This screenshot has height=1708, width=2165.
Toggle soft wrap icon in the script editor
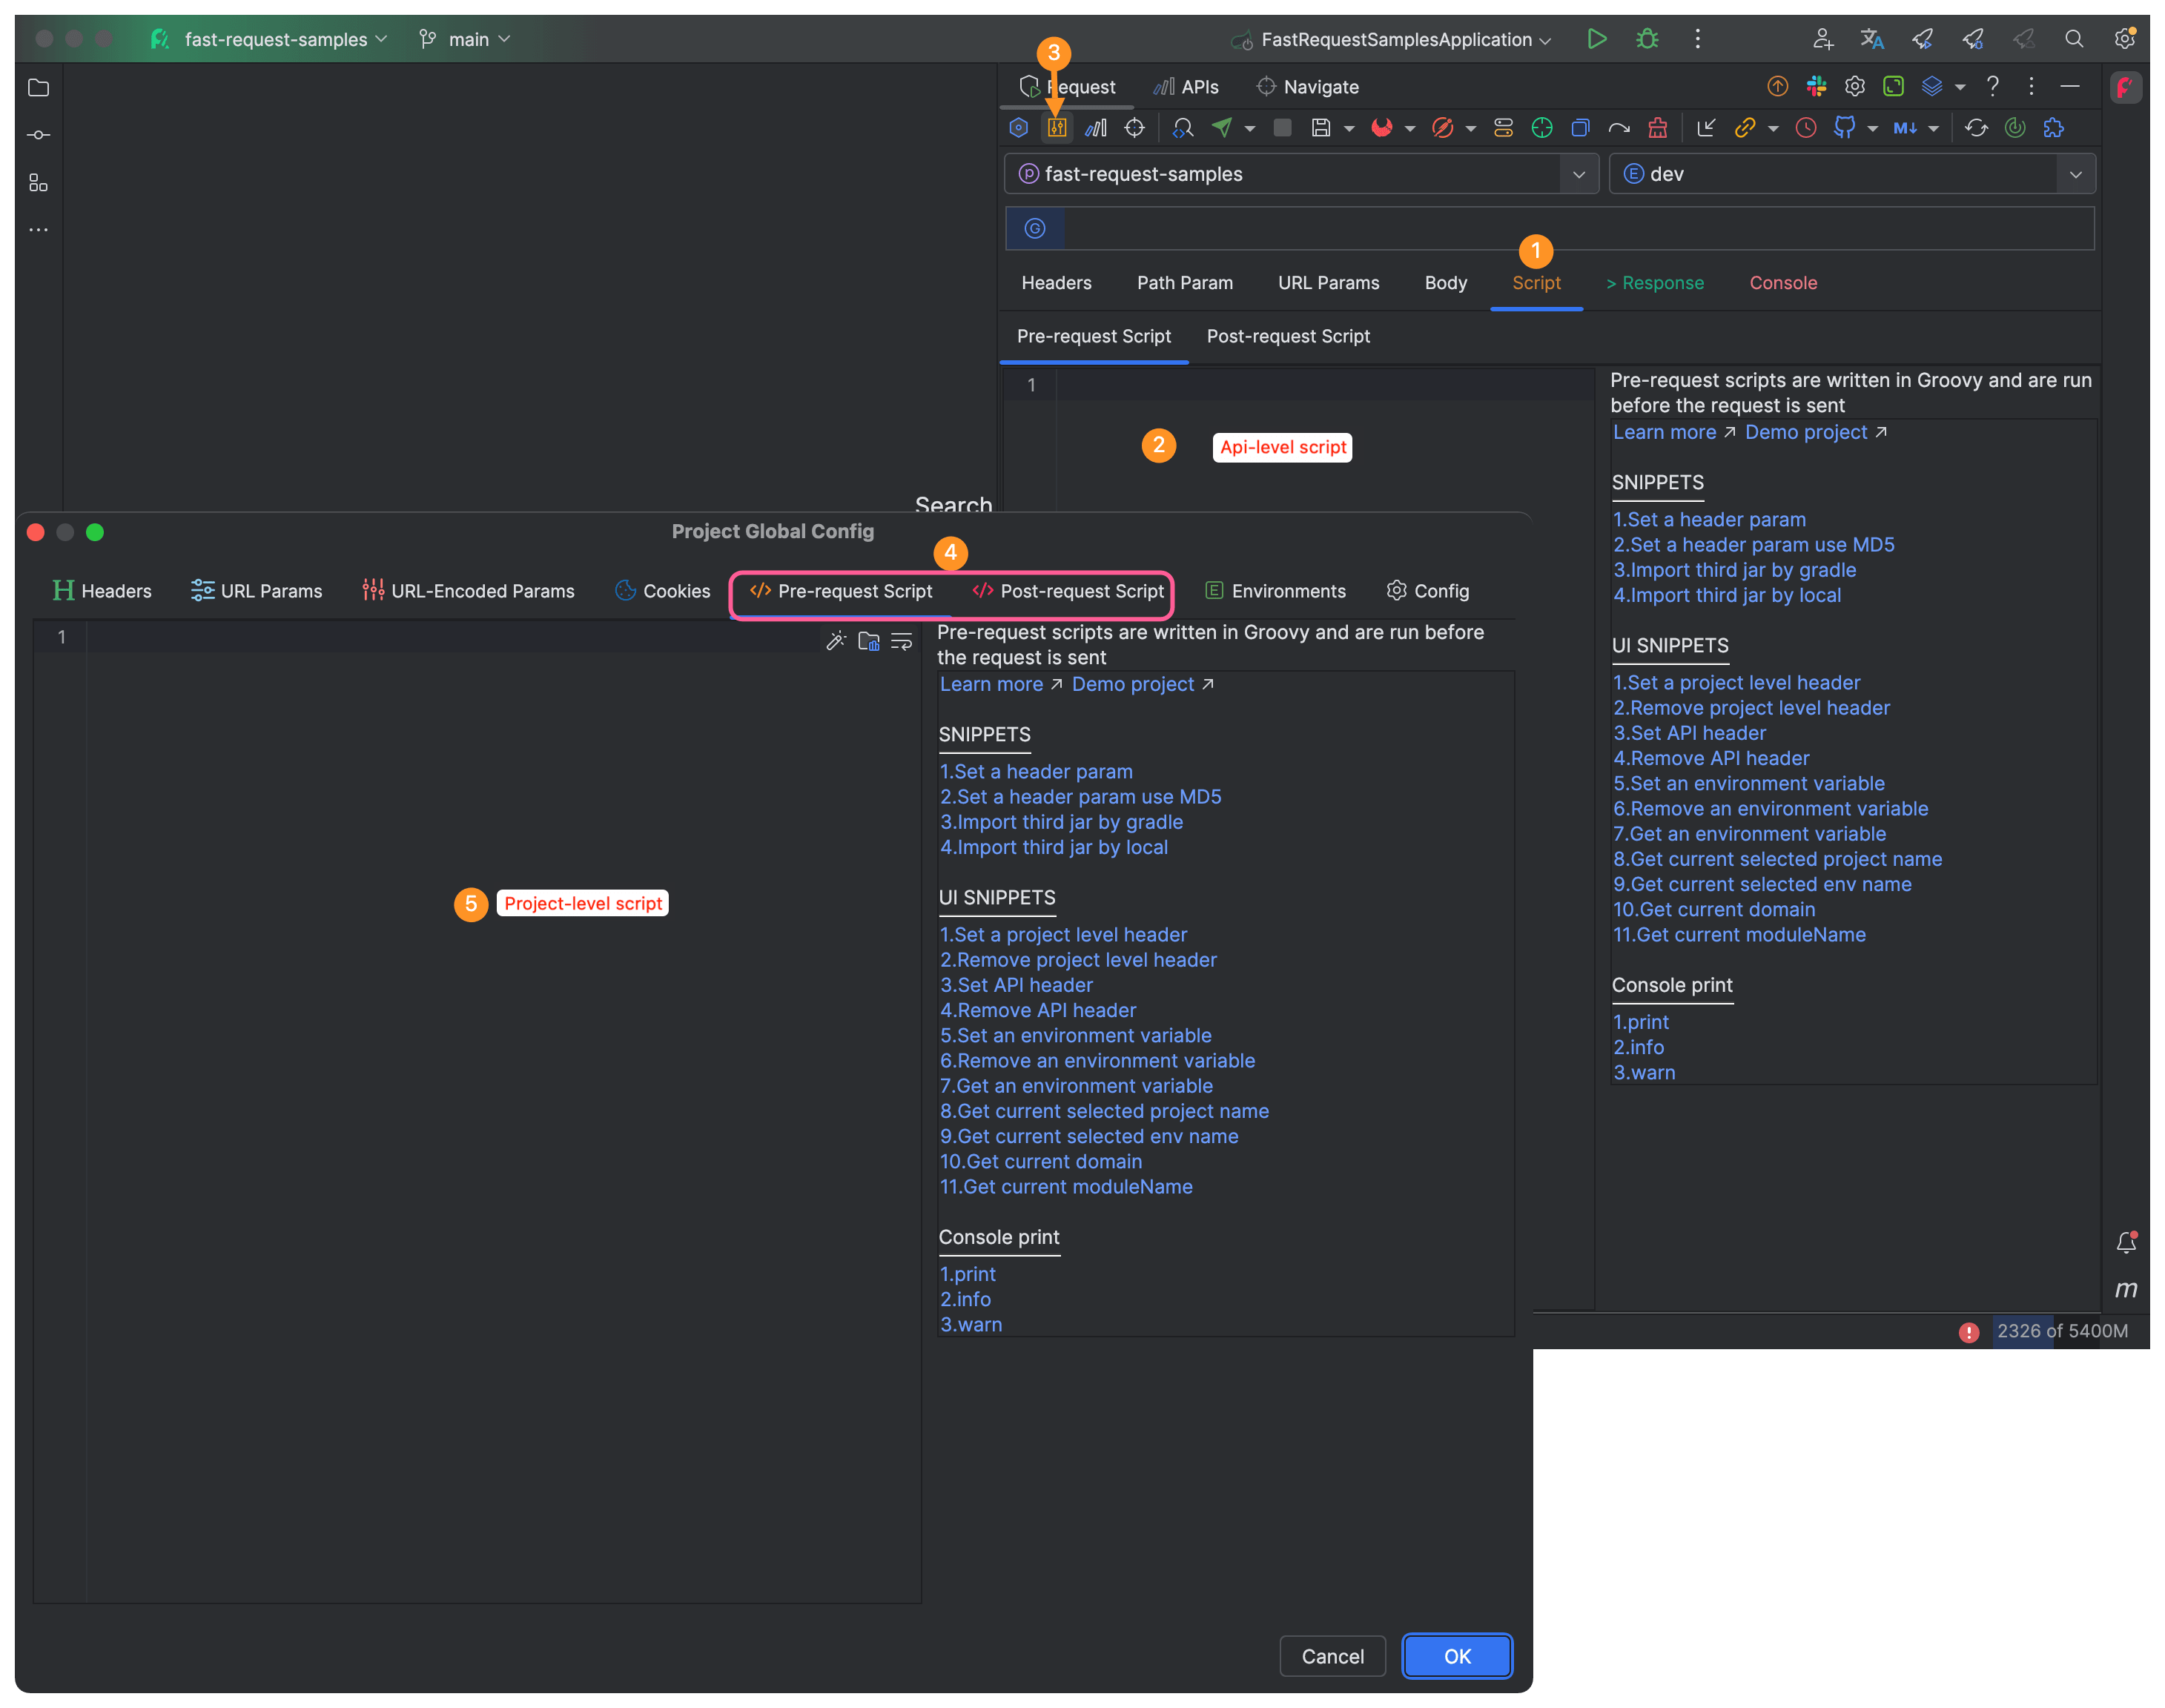901,641
